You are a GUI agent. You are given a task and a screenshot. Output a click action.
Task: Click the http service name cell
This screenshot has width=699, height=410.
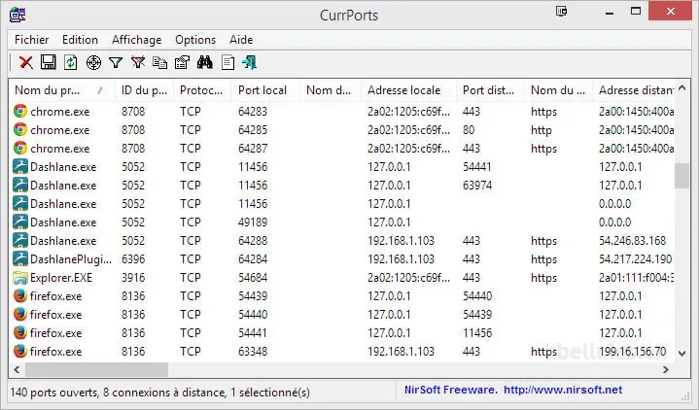point(542,130)
